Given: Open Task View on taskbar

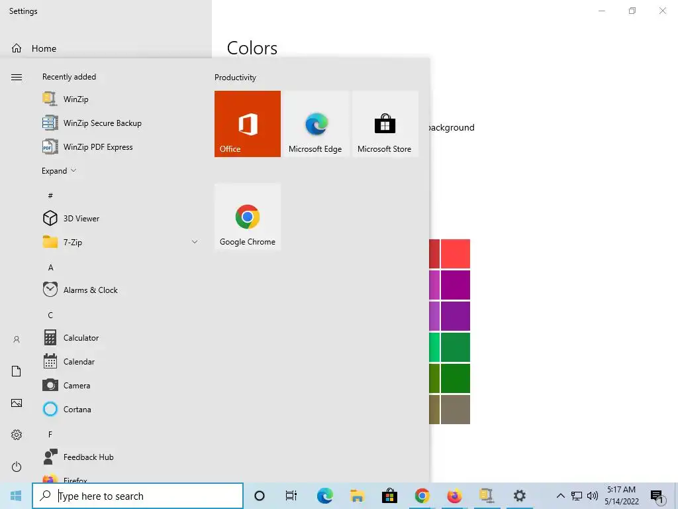Looking at the screenshot, I should pyautogui.click(x=291, y=496).
